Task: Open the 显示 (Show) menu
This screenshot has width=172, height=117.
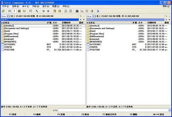Action: [x=46, y=6]
